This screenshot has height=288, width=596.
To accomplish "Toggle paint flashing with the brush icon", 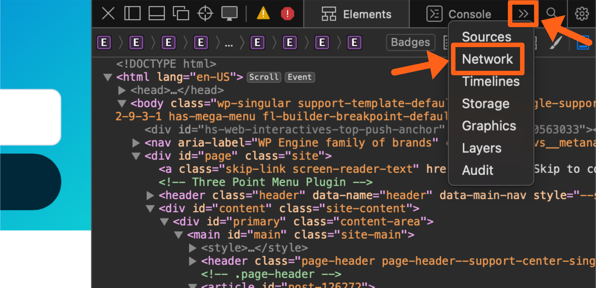I will [555, 43].
